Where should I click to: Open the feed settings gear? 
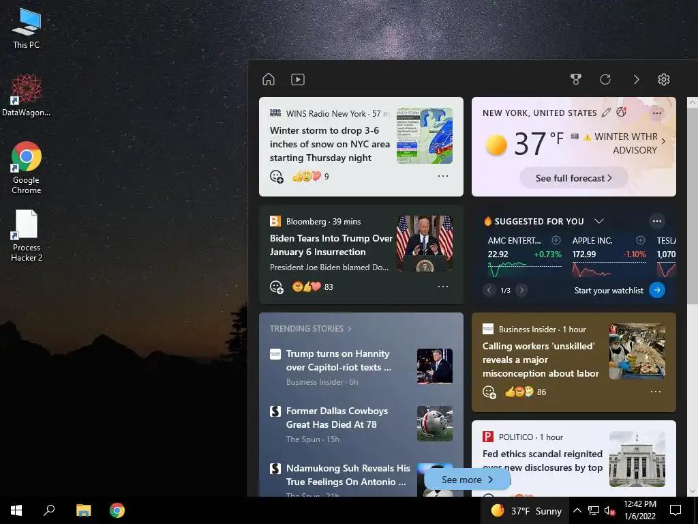click(x=664, y=79)
